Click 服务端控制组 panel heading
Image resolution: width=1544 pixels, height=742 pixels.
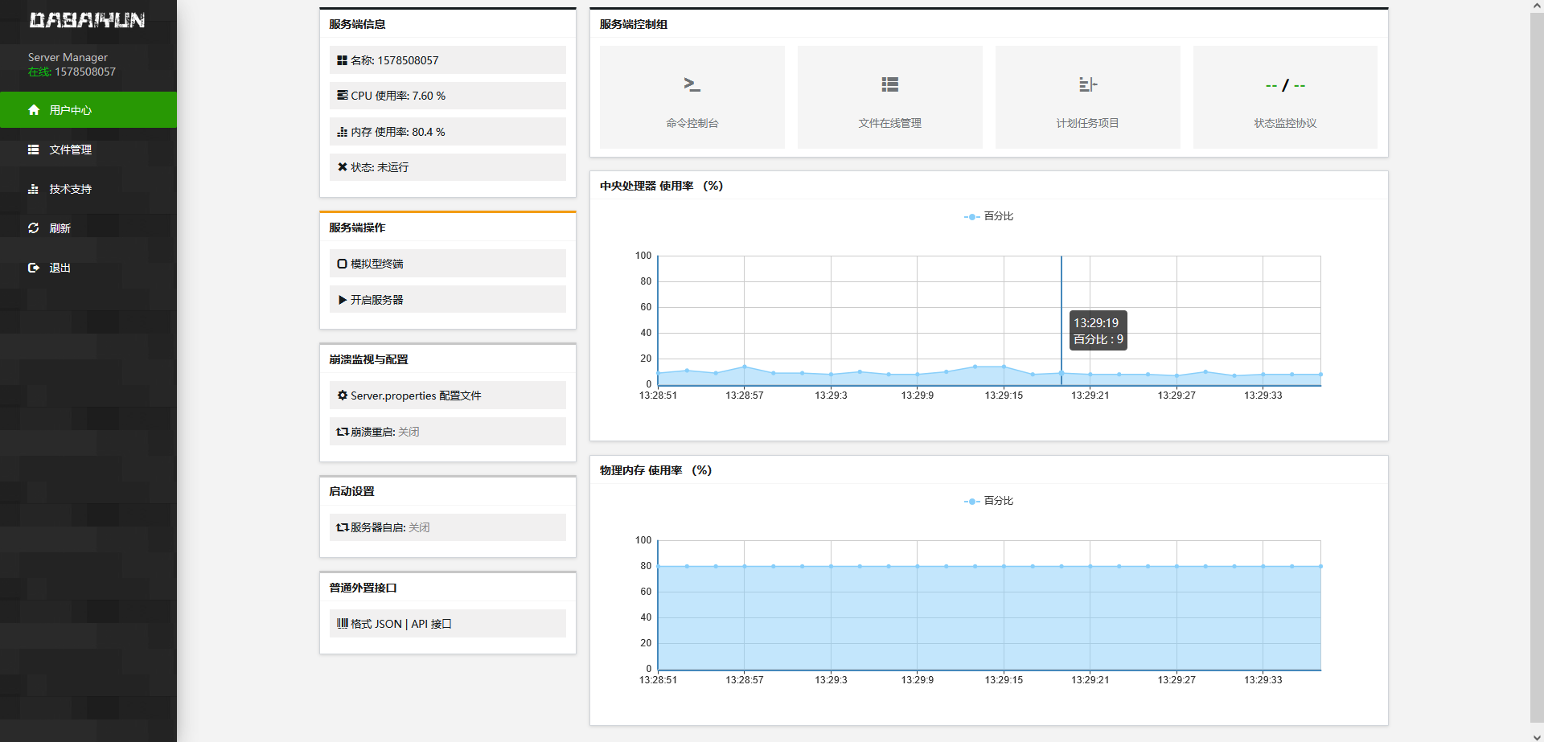[x=634, y=24]
